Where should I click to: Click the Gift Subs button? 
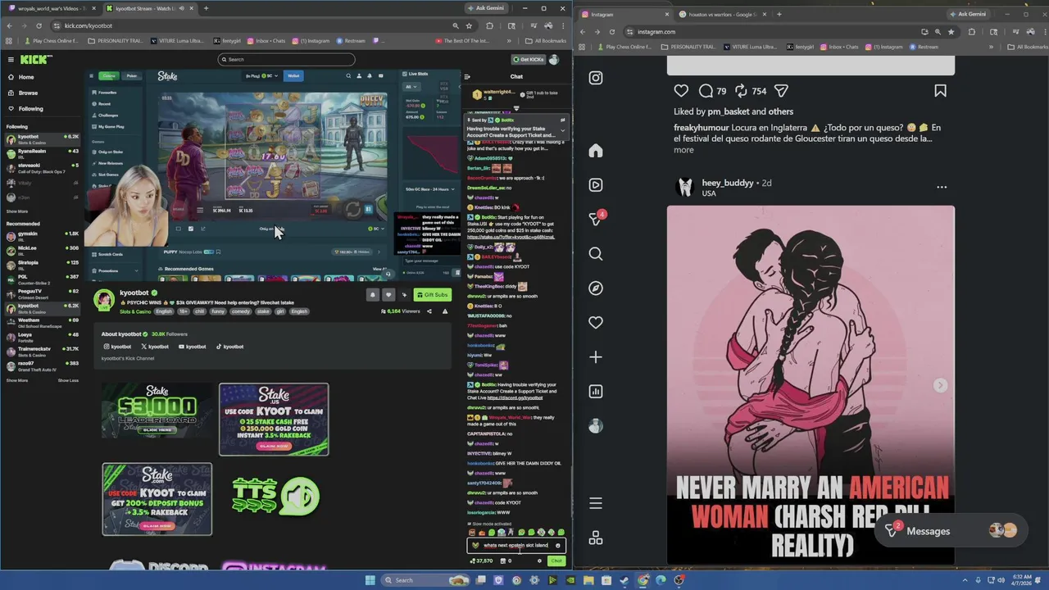coord(432,295)
